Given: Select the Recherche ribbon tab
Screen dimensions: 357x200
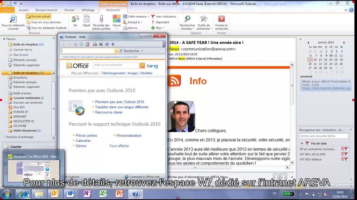Looking at the screenshot, I should pyautogui.click(x=113, y=10).
